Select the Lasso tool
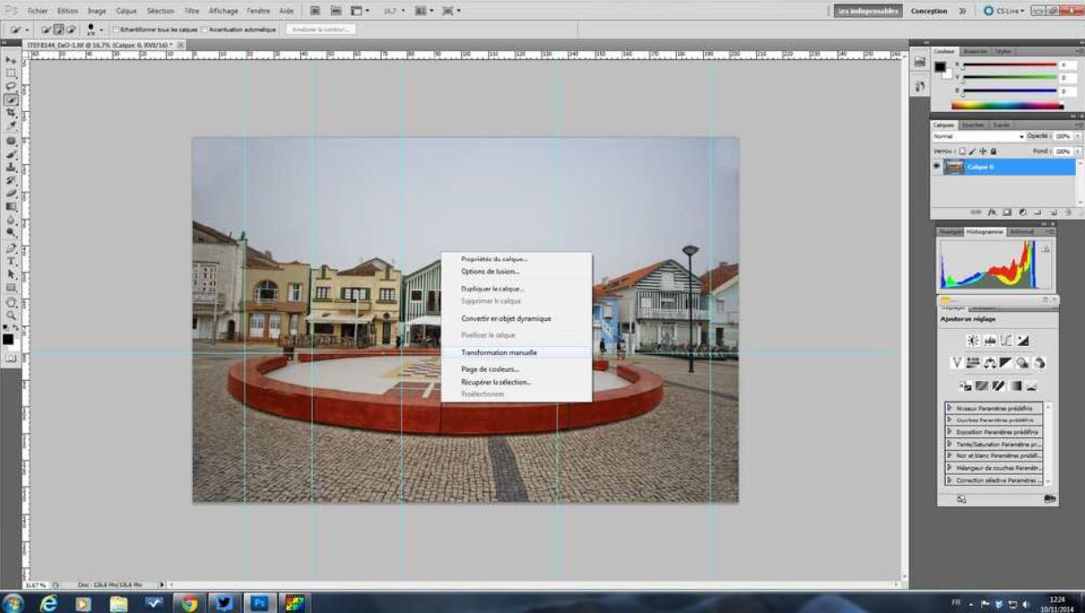The width and height of the screenshot is (1085, 613). click(11, 86)
